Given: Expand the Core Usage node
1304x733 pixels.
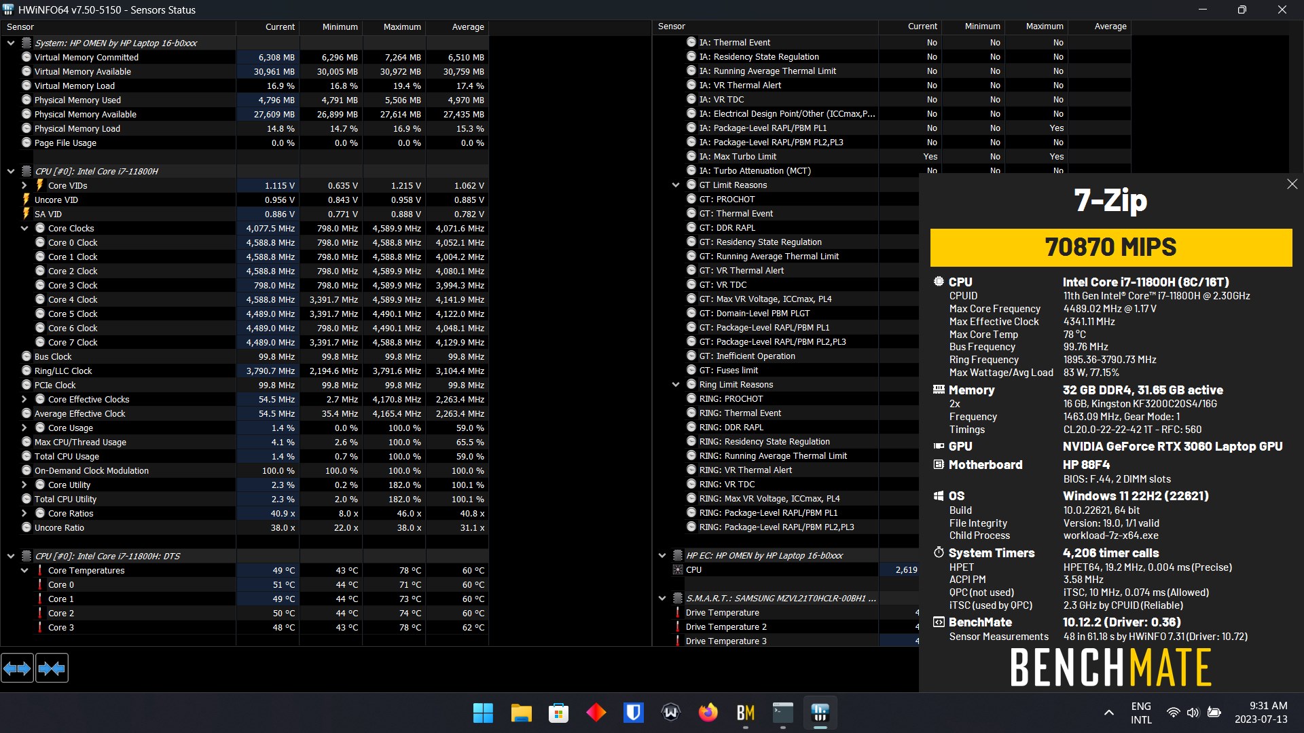Looking at the screenshot, I should tap(24, 428).
